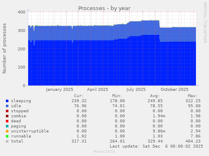
Task: Click the 'Max:' column header
Action: [193, 96]
